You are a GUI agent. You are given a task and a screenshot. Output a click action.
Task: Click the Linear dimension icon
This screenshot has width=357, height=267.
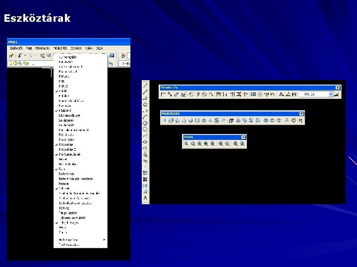tap(163, 94)
